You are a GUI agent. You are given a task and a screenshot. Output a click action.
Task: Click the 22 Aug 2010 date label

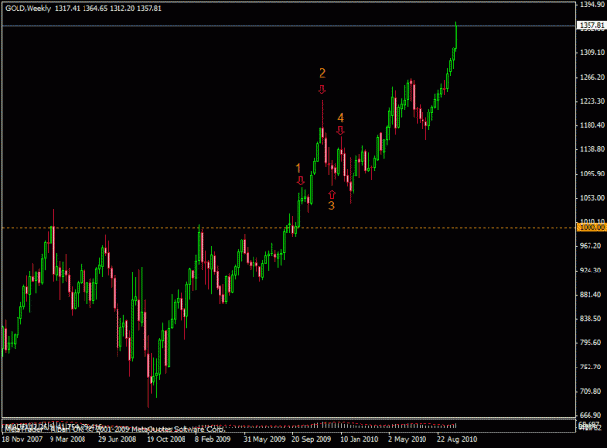pos(456,439)
